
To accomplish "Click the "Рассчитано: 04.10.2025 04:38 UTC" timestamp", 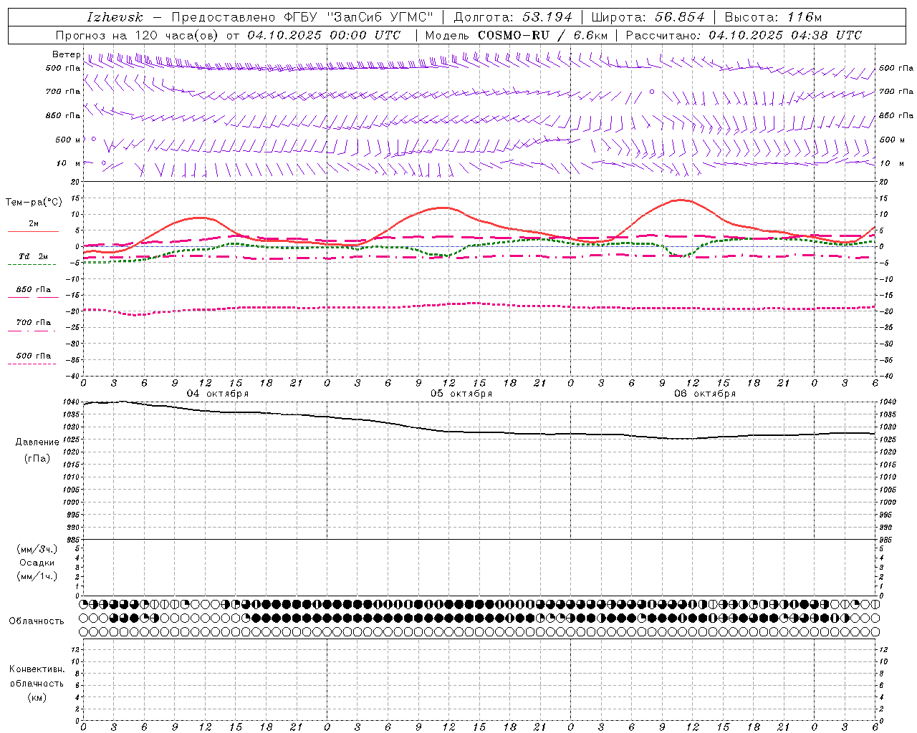I will [744, 35].
